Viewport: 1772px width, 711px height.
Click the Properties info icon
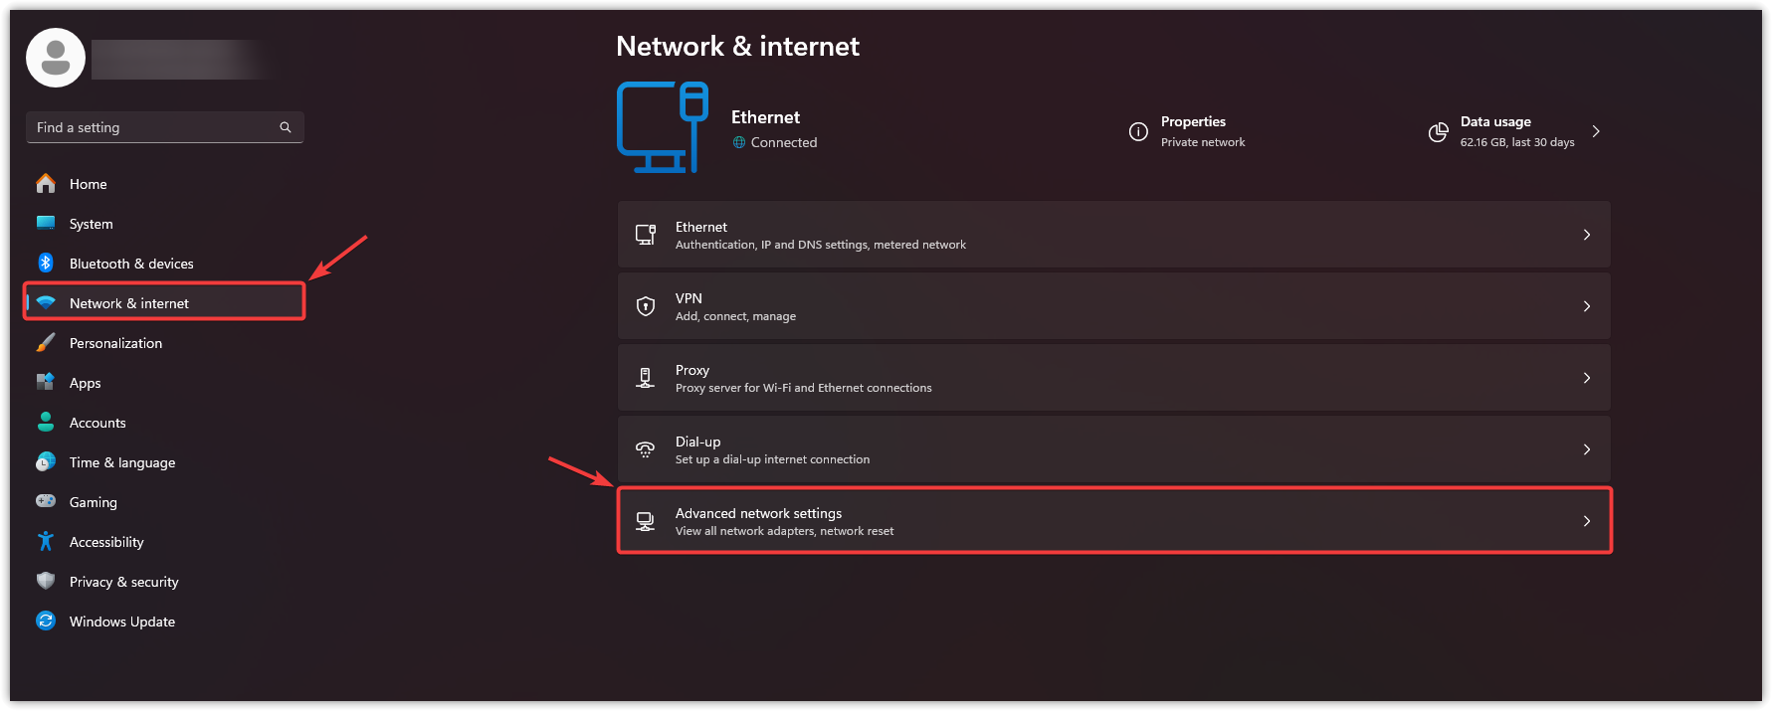(1138, 131)
